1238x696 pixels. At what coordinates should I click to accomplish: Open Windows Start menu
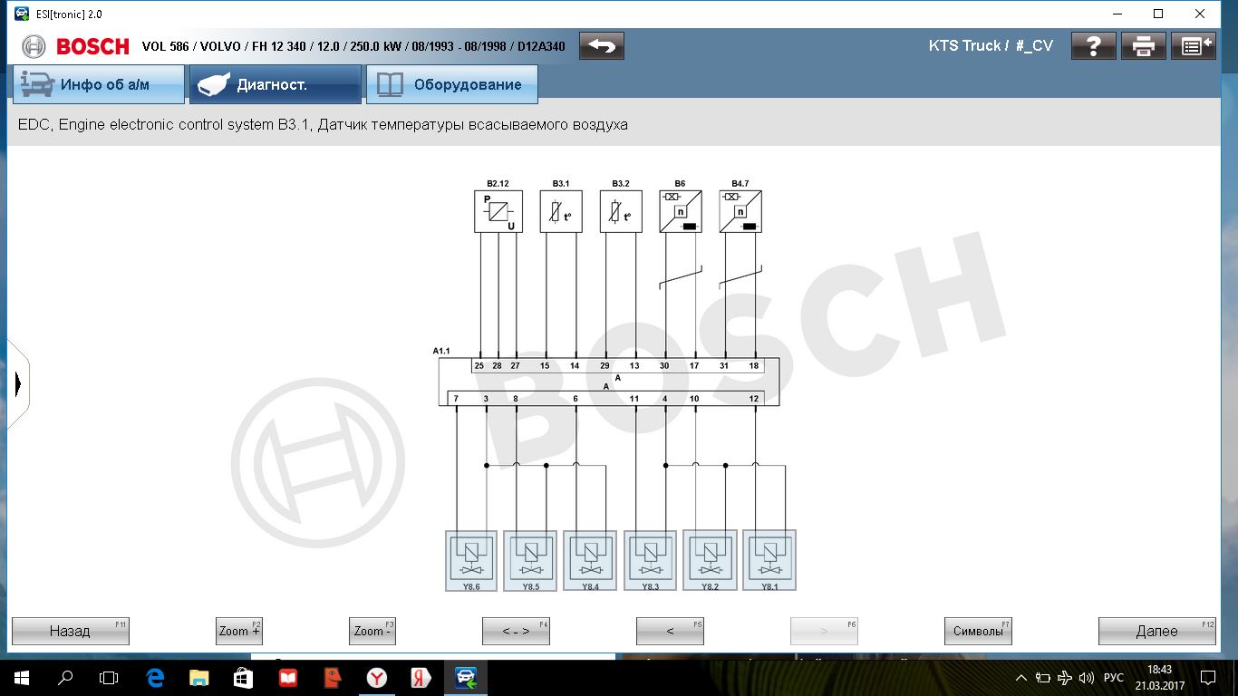coord(22,678)
